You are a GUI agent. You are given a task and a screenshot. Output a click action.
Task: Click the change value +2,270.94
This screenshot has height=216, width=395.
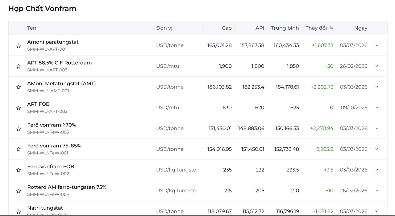(x=322, y=128)
